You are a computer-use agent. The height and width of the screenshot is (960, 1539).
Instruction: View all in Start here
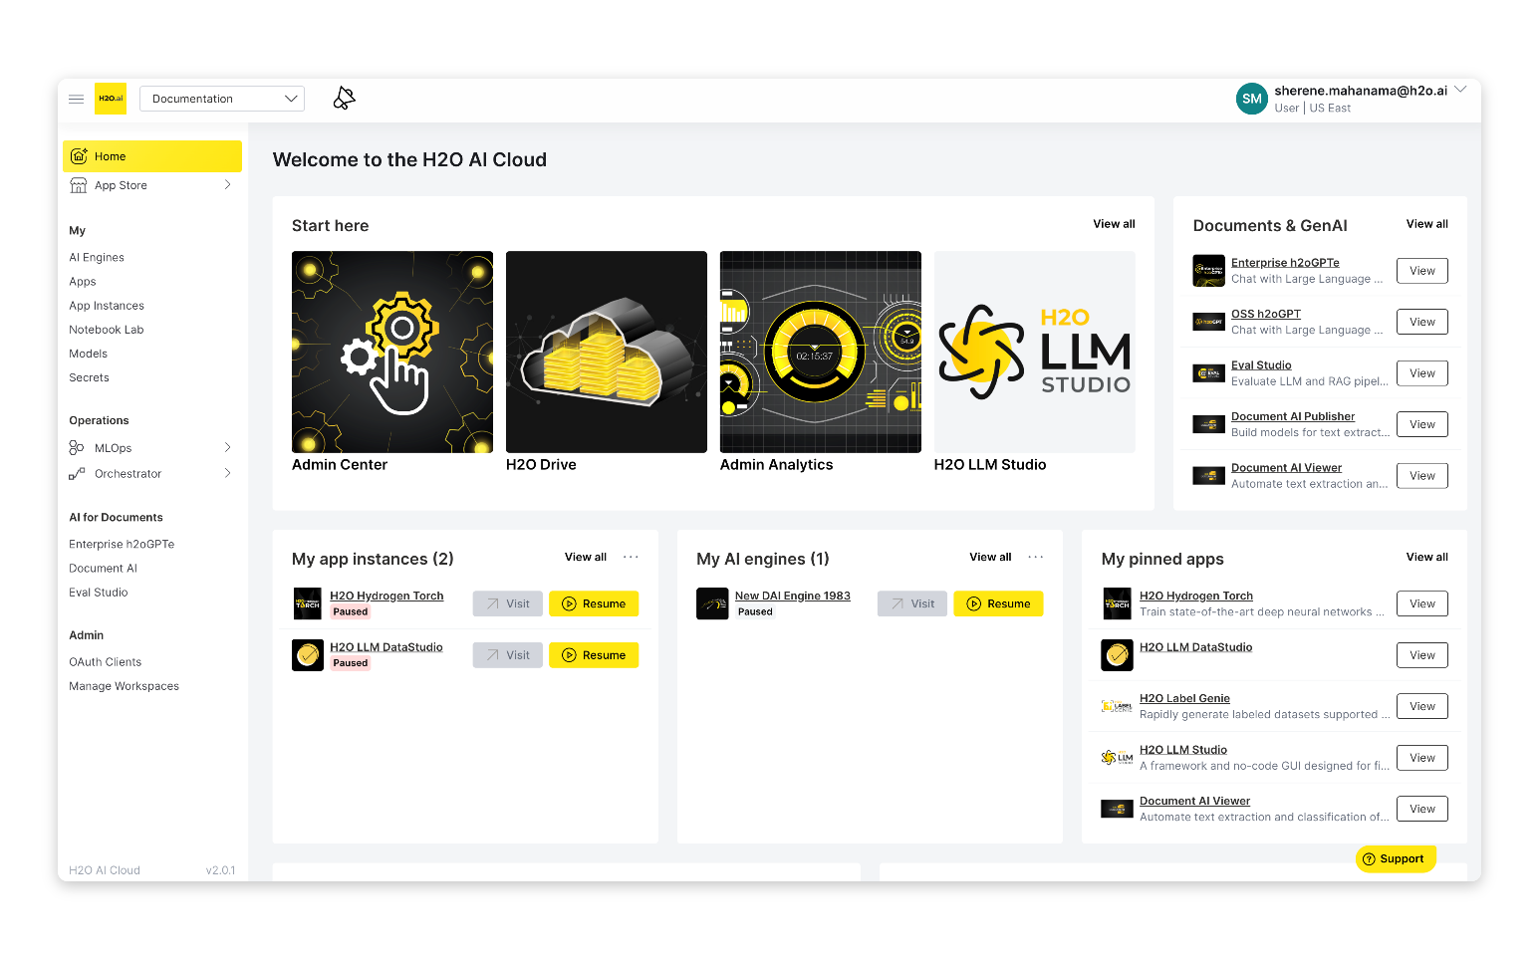[1114, 224]
